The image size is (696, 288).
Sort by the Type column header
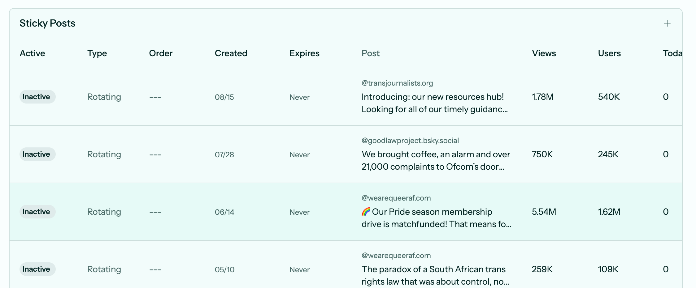tap(97, 53)
